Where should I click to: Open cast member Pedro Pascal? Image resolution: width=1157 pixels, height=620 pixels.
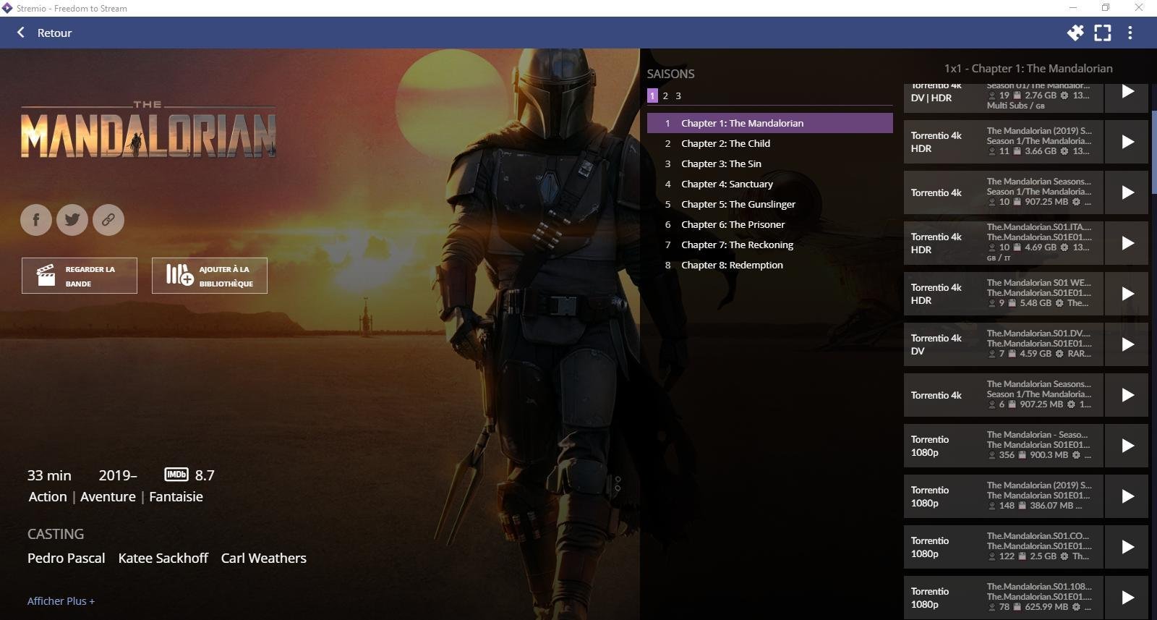click(x=66, y=559)
